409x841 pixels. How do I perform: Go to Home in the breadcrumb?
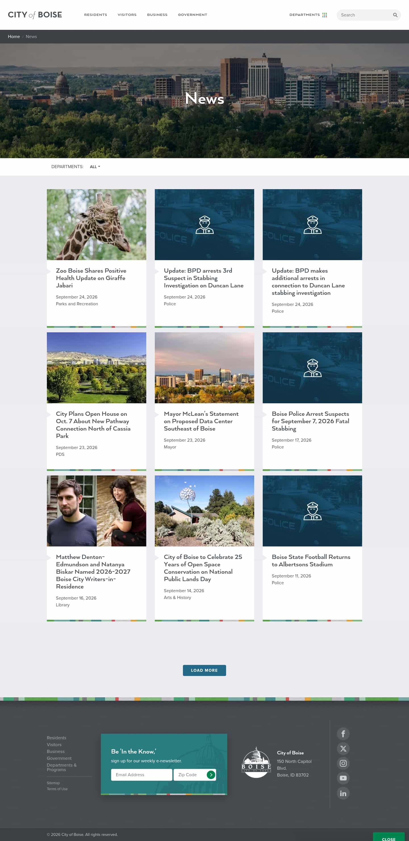point(14,37)
